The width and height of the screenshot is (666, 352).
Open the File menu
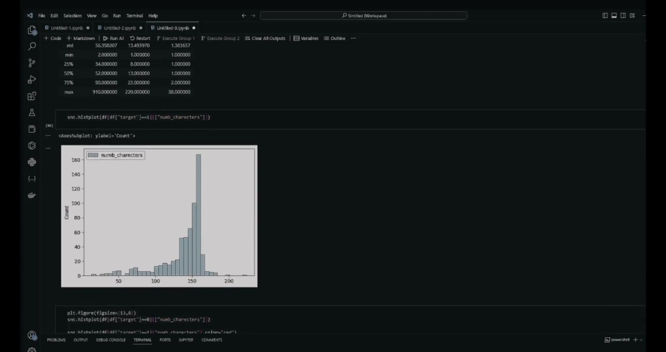click(41, 16)
